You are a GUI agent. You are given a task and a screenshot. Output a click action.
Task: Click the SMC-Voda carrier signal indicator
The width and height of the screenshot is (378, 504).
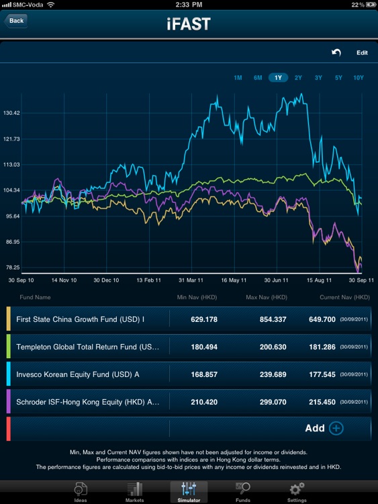click(x=22, y=5)
